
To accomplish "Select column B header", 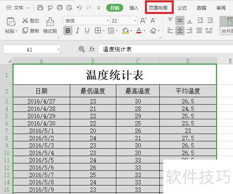I will (93, 61).
